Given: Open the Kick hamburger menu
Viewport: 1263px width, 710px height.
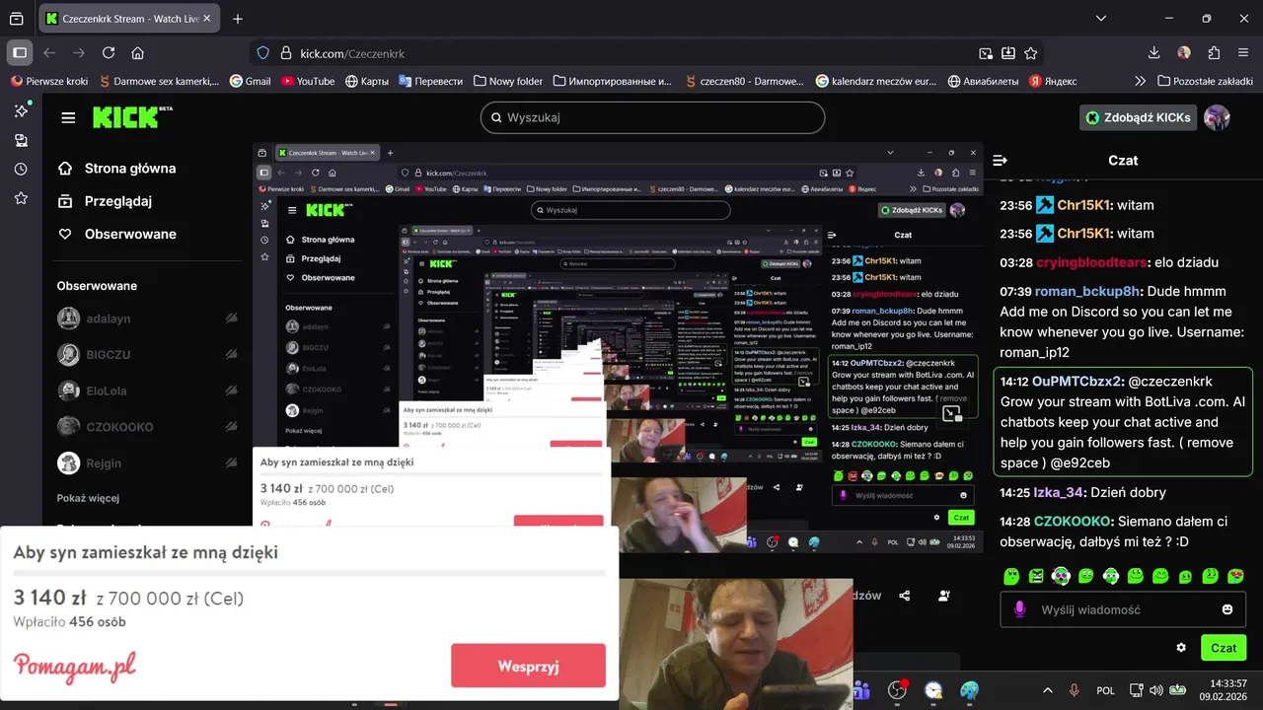Looking at the screenshot, I should click(x=68, y=118).
